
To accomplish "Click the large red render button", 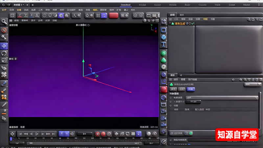I will pos(113,15).
